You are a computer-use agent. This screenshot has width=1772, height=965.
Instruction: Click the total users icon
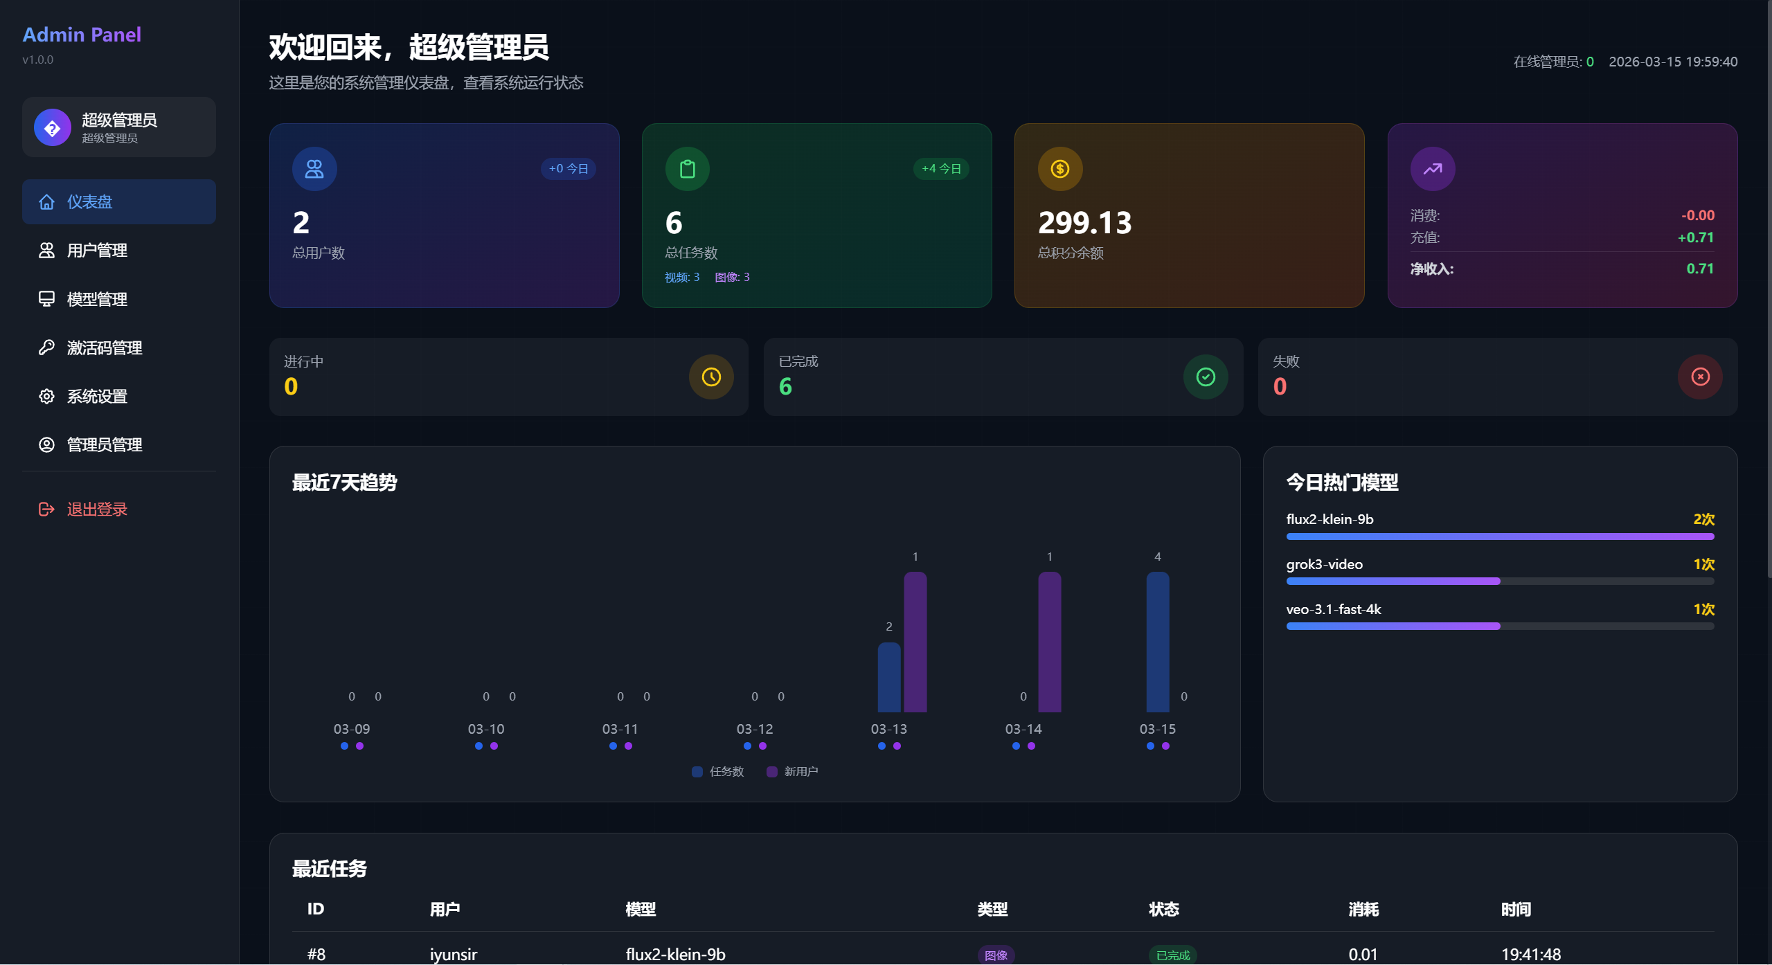[314, 169]
